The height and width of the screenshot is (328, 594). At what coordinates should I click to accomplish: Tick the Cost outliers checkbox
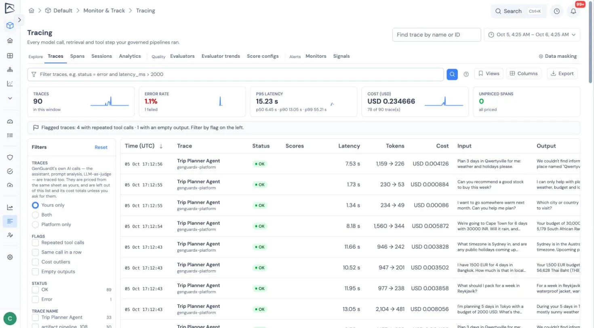[35, 262]
